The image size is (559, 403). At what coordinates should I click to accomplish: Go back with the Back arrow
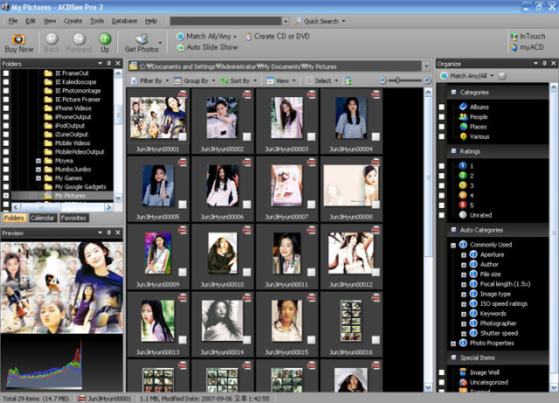point(52,38)
